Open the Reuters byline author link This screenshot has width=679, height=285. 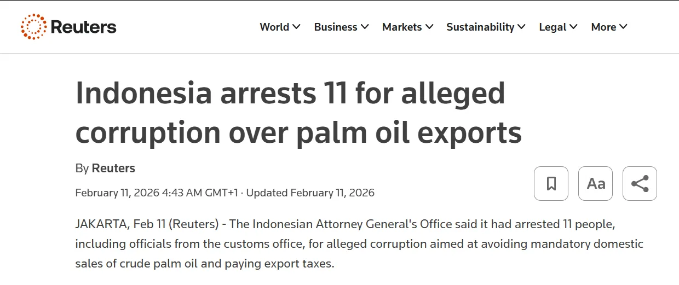coord(113,168)
